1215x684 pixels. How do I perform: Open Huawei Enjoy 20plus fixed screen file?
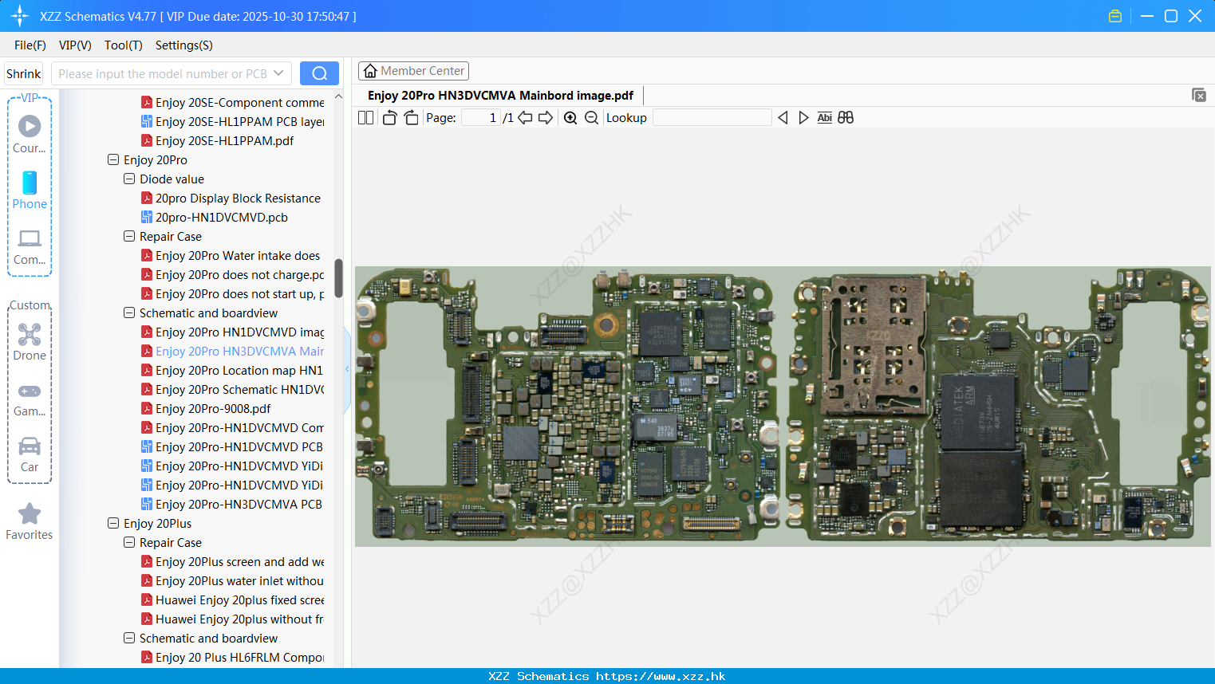(233, 599)
